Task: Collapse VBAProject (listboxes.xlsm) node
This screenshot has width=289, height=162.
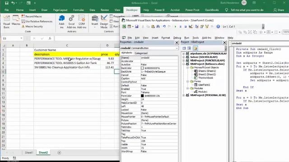Action: click(x=184, y=64)
